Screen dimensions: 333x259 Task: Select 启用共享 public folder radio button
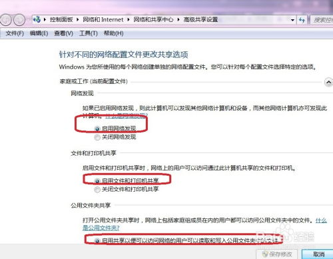point(97,240)
